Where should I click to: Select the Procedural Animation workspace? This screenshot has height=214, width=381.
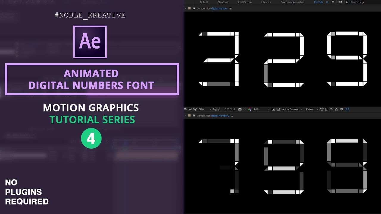pos(292,2)
